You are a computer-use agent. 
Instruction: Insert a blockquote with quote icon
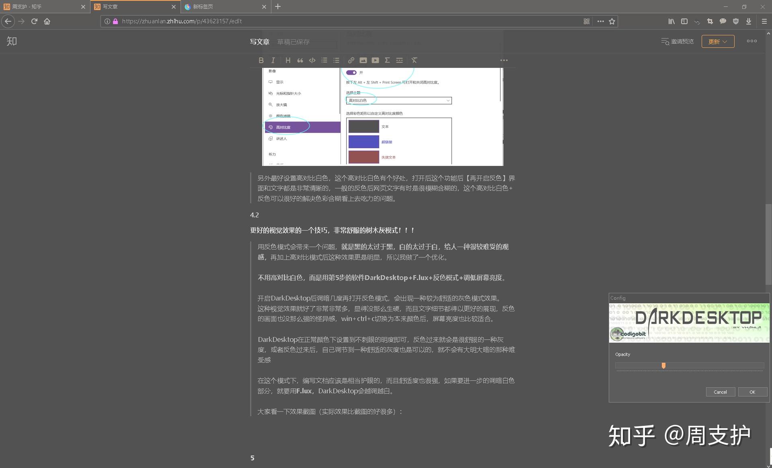(300, 60)
